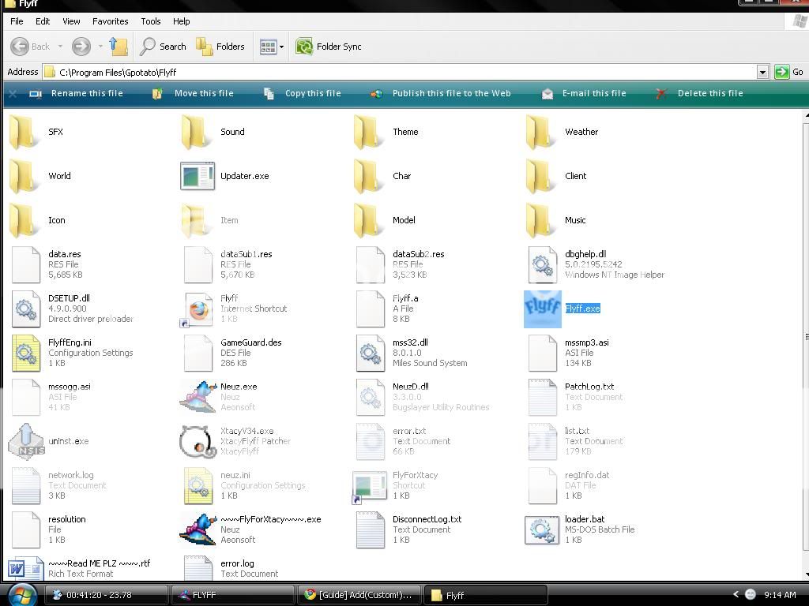Screen dimensions: 809x606
Task: Click the Up folder toolbar icon
Action: coord(119,47)
